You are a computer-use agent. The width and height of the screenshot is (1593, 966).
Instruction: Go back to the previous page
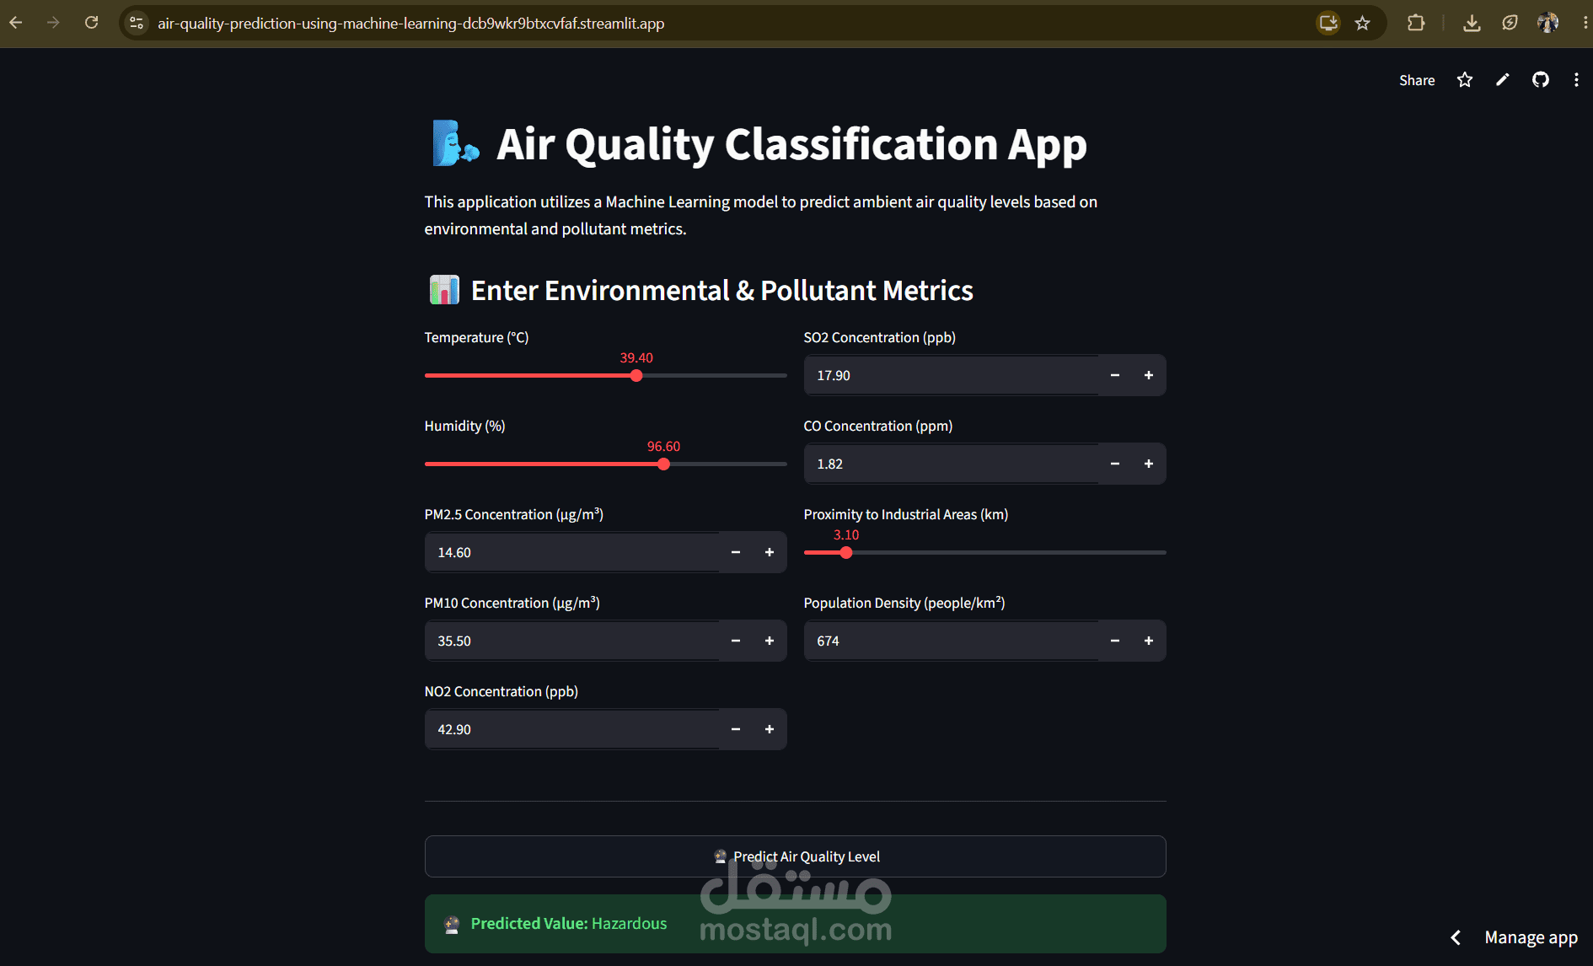click(x=15, y=23)
